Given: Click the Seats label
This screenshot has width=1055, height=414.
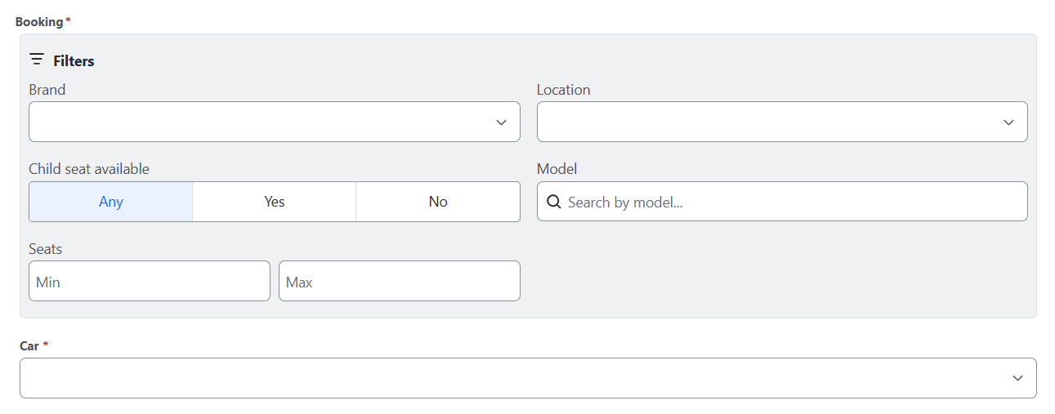Looking at the screenshot, I should click(x=45, y=249).
